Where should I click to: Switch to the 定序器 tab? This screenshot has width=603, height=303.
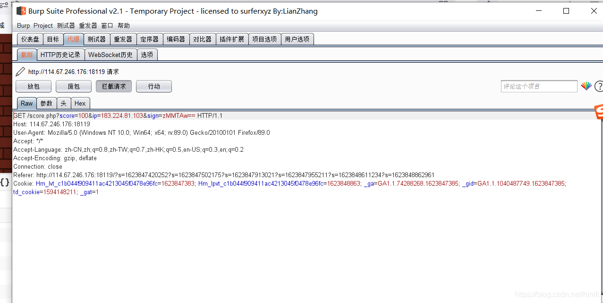pos(150,39)
